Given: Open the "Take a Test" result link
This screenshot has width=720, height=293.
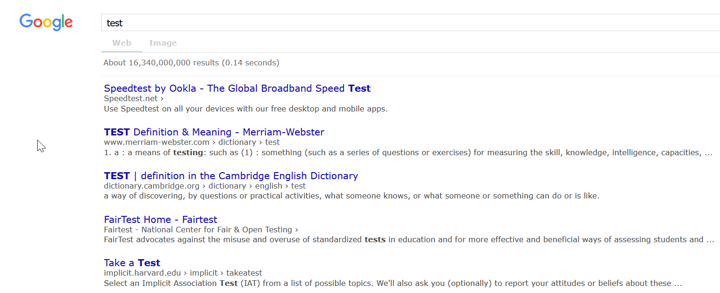Looking at the screenshot, I should click(x=132, y=263).
